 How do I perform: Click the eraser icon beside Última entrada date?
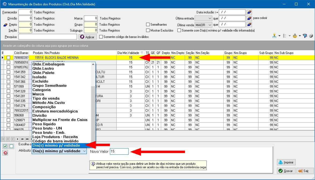coord(249,18)
